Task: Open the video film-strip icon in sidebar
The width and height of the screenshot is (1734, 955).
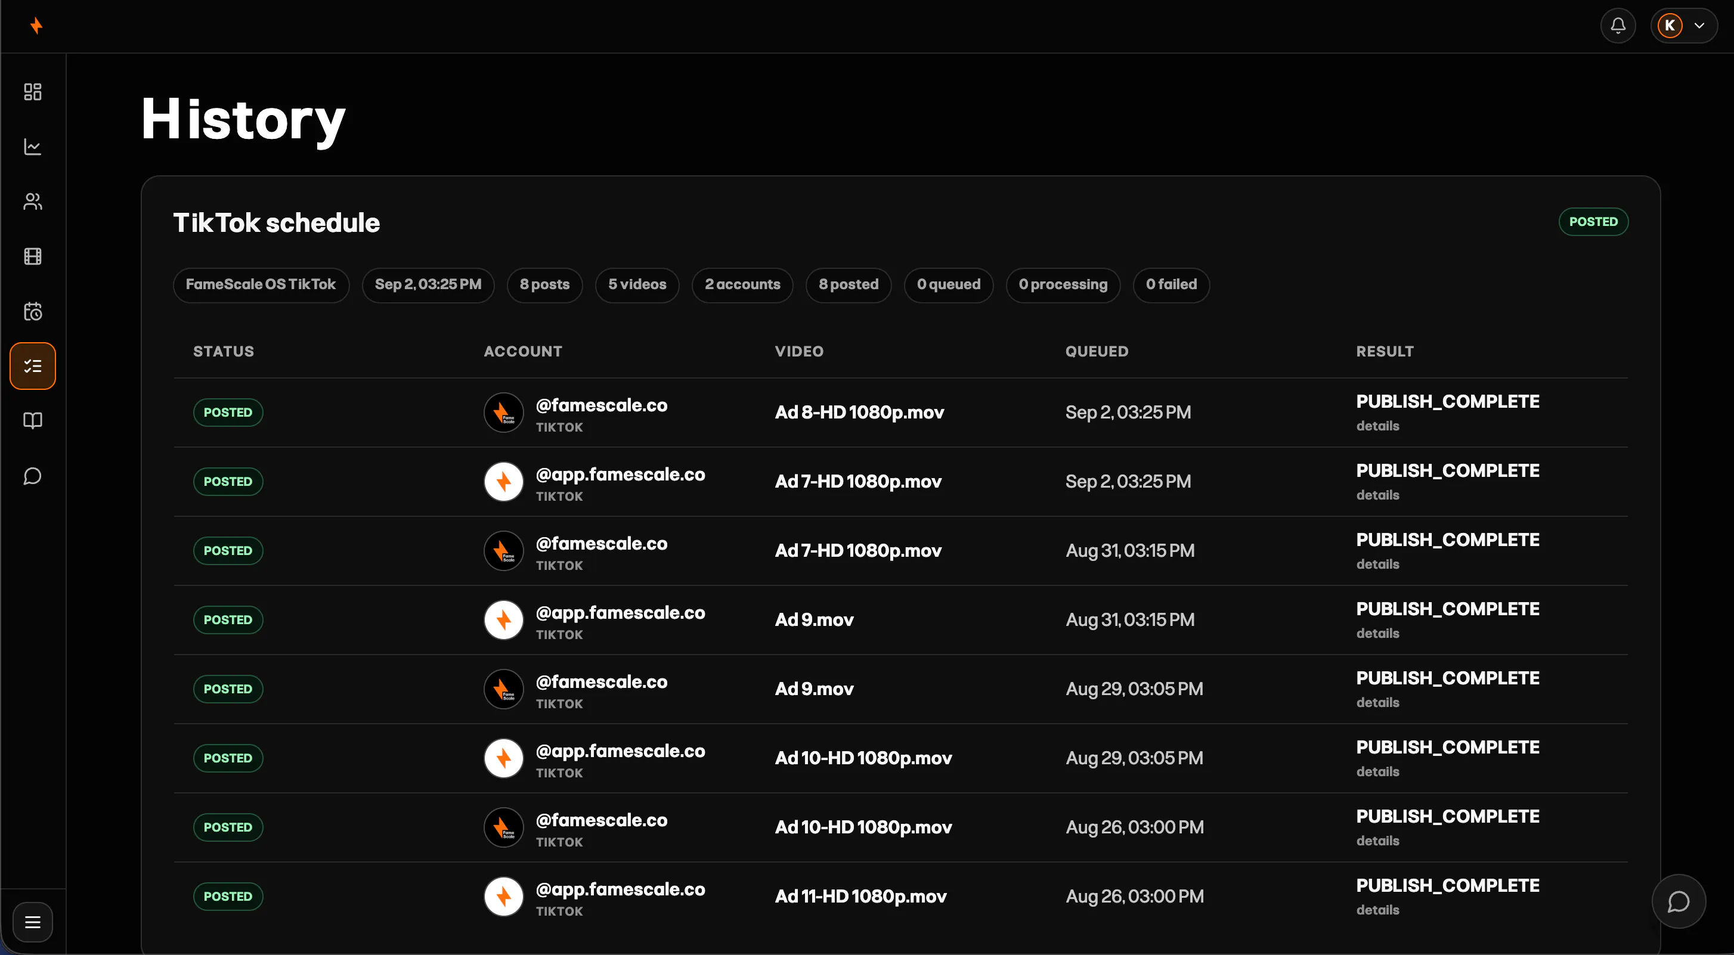Action: pyautogui.click(x=32, y=256)
